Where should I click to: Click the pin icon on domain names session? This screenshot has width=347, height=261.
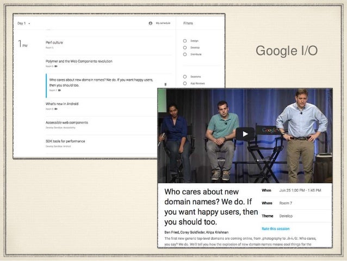click(x=165, y=84)
